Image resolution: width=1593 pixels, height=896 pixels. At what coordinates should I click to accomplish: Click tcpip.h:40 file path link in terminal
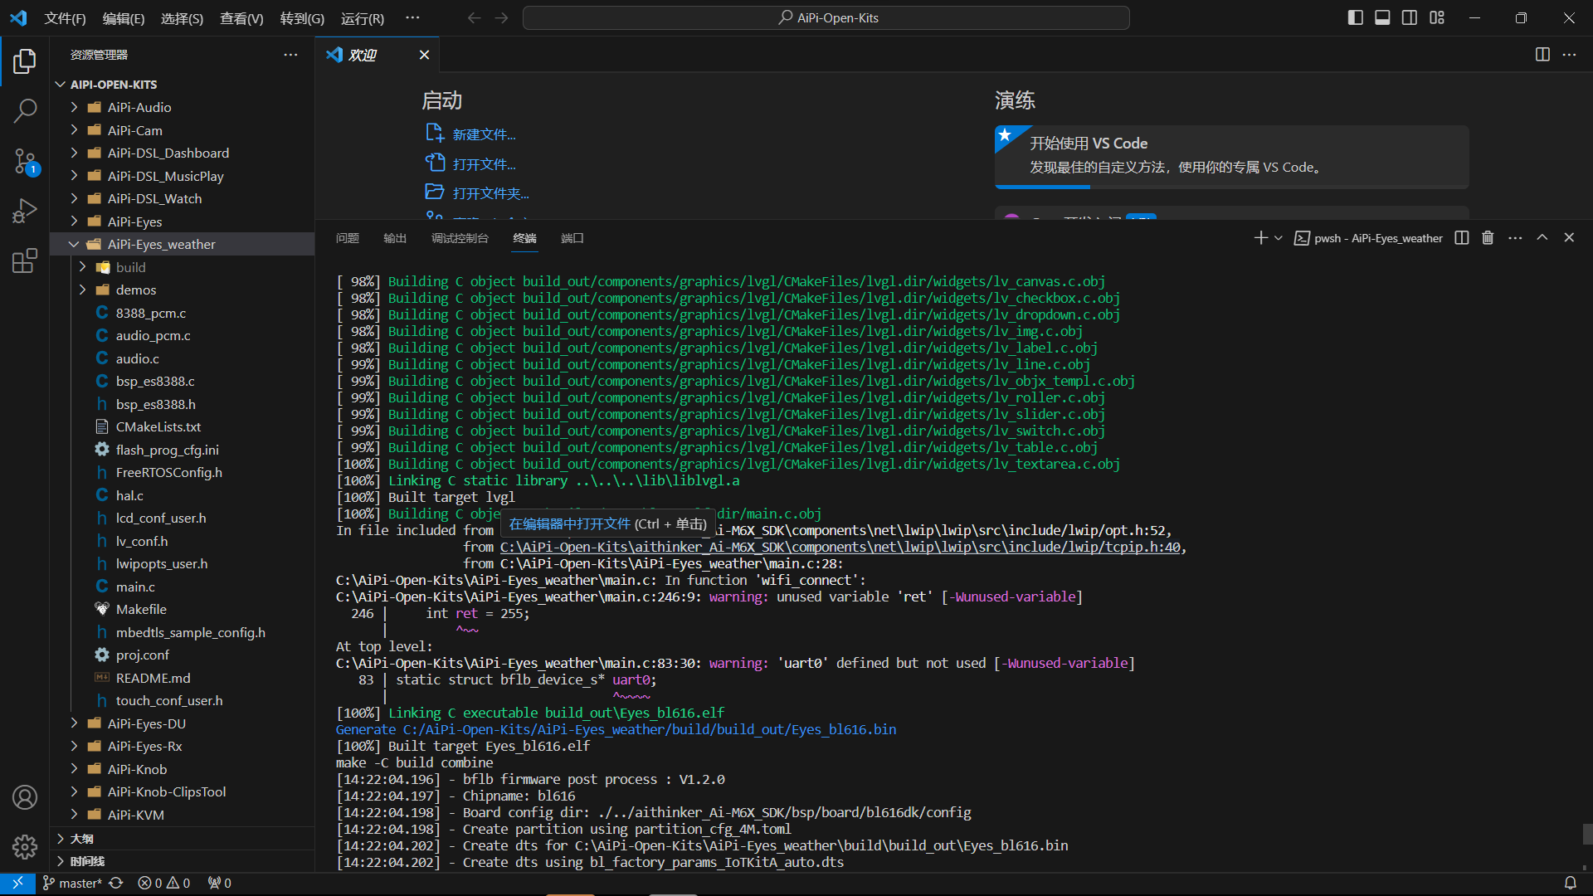click(840, 547)
